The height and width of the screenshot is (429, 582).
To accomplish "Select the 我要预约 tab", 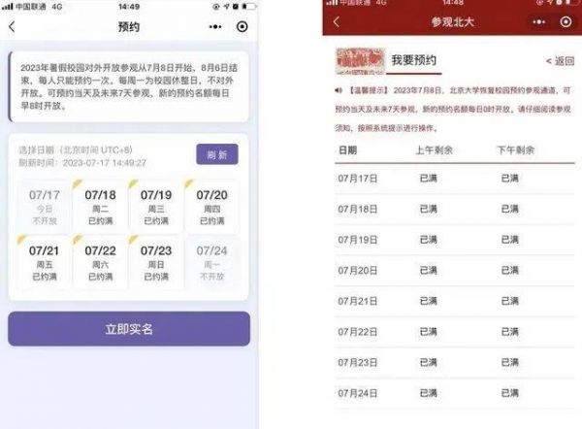I will tap(415, 60).
